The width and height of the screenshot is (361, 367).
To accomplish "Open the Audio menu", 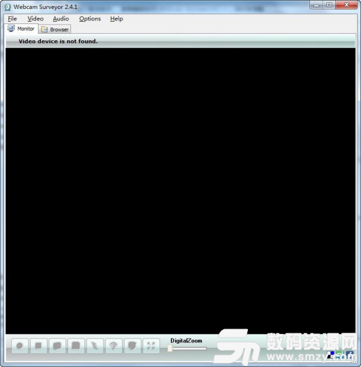I will (x=61, y=19).
